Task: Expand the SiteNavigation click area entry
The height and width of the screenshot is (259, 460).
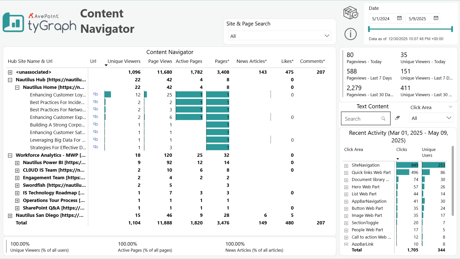Action: tap(346, 166)
